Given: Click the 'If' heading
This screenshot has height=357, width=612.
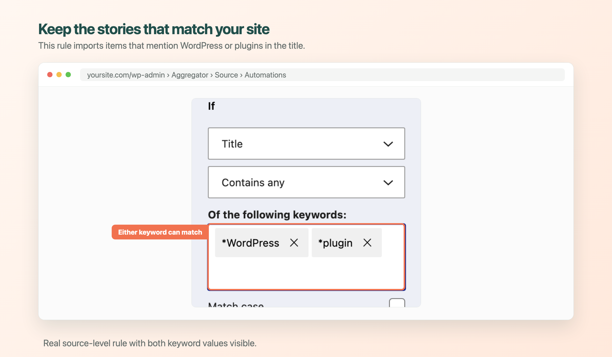Looking at the screenshot, I should pyautogui.click(x=211, y=106).
